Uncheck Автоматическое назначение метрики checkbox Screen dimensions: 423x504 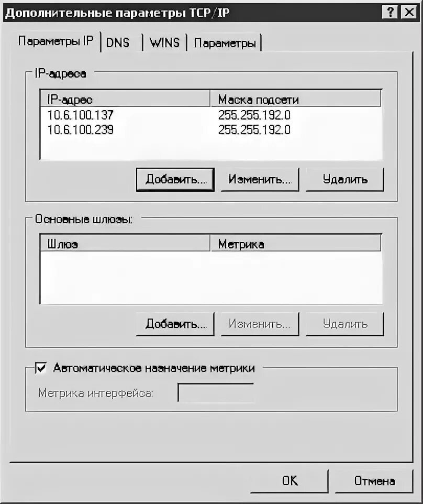click(41, 368)
